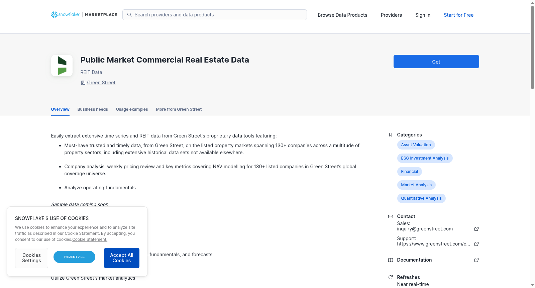Select the Market Analysis category tag

point(416,185)
